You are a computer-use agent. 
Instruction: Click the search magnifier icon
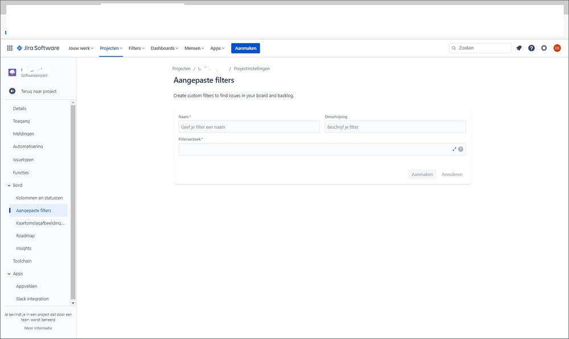point(453,48)
